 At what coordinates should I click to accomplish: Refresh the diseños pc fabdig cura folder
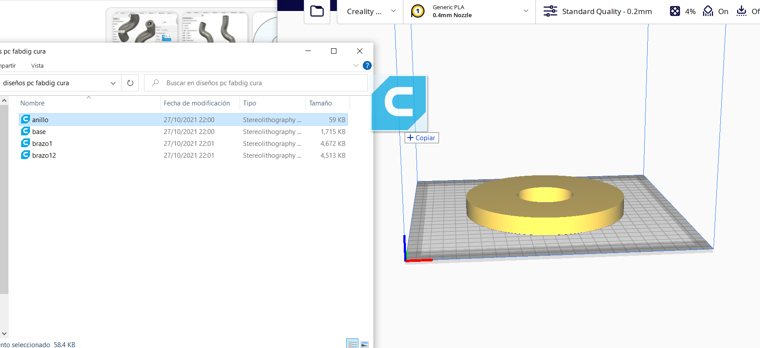coord(130,83)
